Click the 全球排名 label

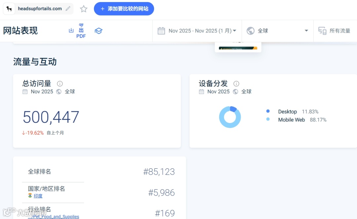pyautogui.click(x=39, y=171)
